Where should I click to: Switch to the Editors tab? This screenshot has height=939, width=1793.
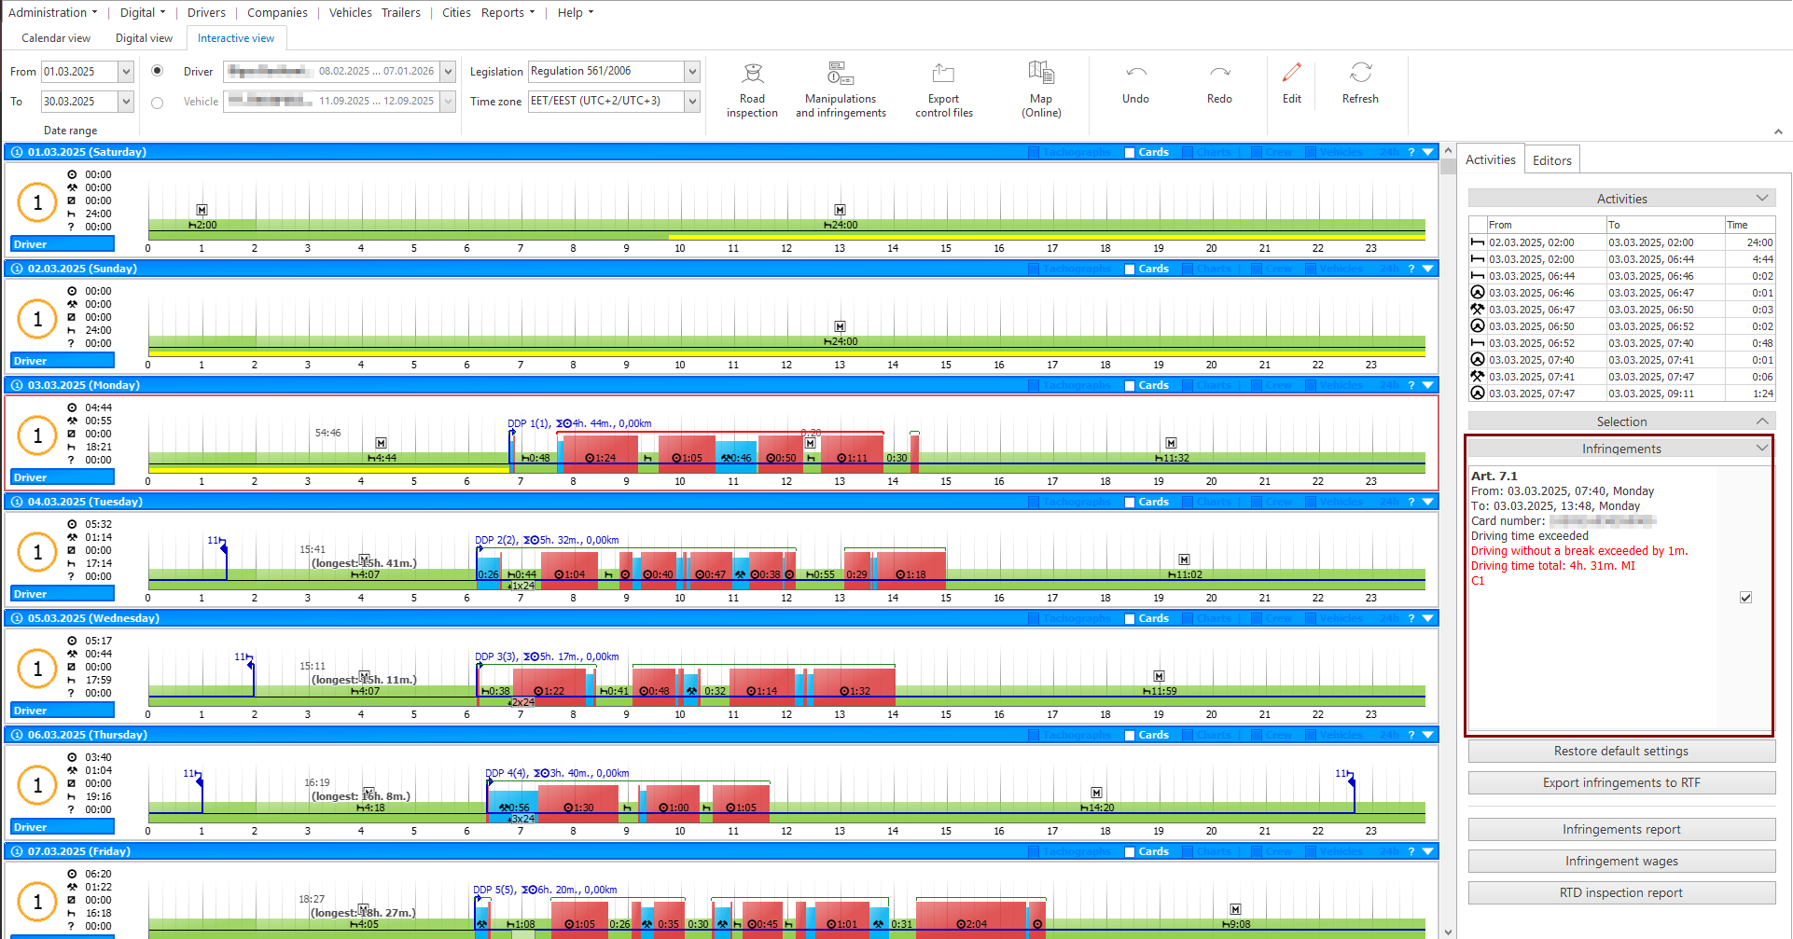coord(1551,160)
